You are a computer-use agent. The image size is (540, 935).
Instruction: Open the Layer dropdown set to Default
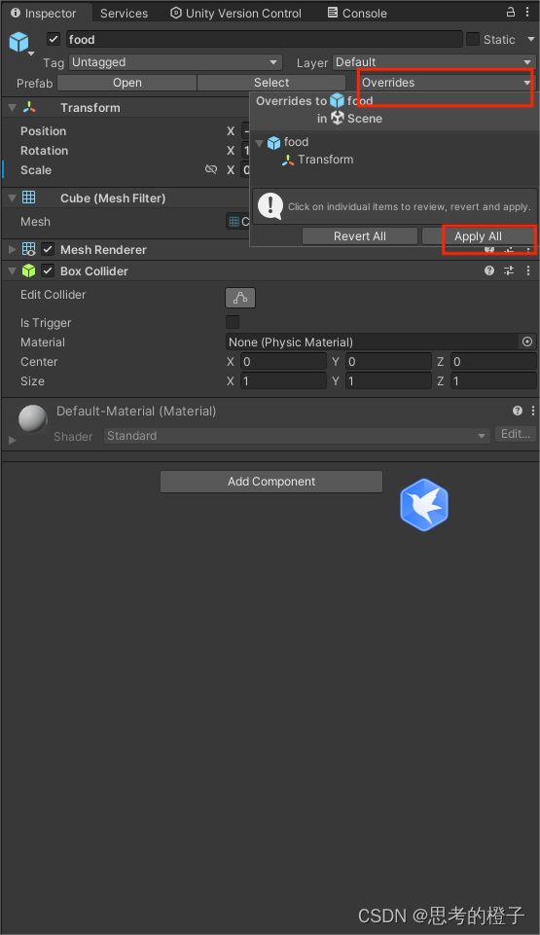coord(434,62)
